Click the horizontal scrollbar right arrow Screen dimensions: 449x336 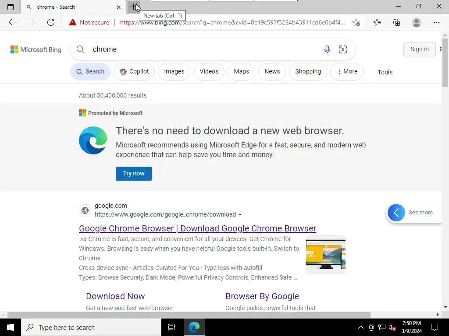(x=438, y=315)
